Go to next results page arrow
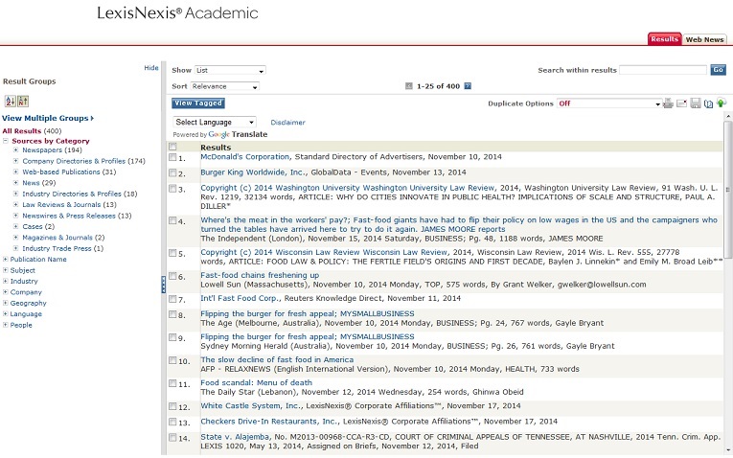The height and width of the screenshot is (458, 733). pyautogui.click(x=468, y=86)
